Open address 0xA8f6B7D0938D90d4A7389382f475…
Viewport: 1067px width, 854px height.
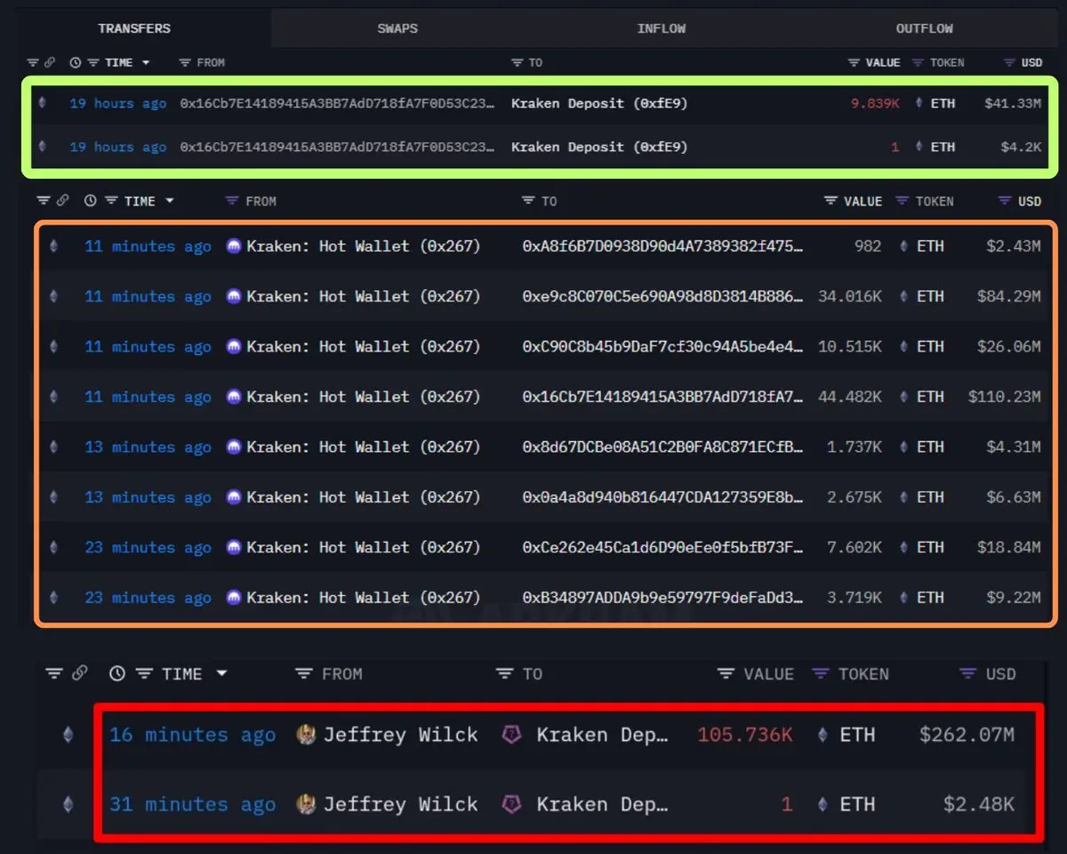click(662, 246)
